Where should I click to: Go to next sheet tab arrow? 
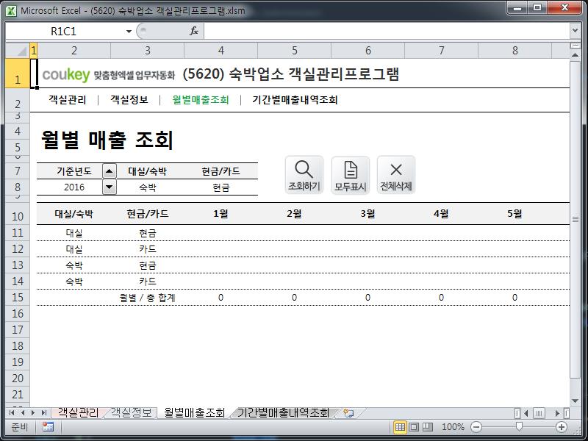[x=33, y=413]
